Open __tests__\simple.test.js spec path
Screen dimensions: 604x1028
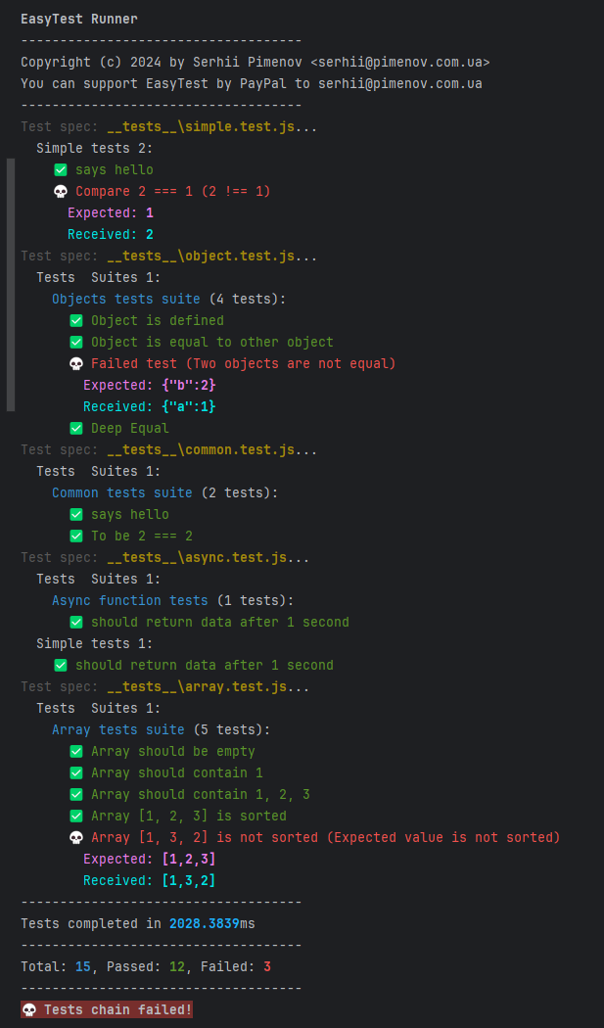point(201,126)
